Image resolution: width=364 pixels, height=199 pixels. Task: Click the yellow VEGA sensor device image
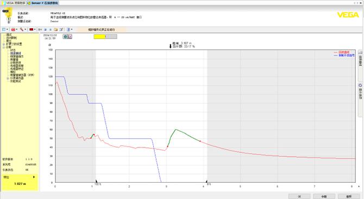point(8,15)
